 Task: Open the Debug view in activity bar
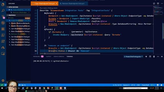(3, 23)
